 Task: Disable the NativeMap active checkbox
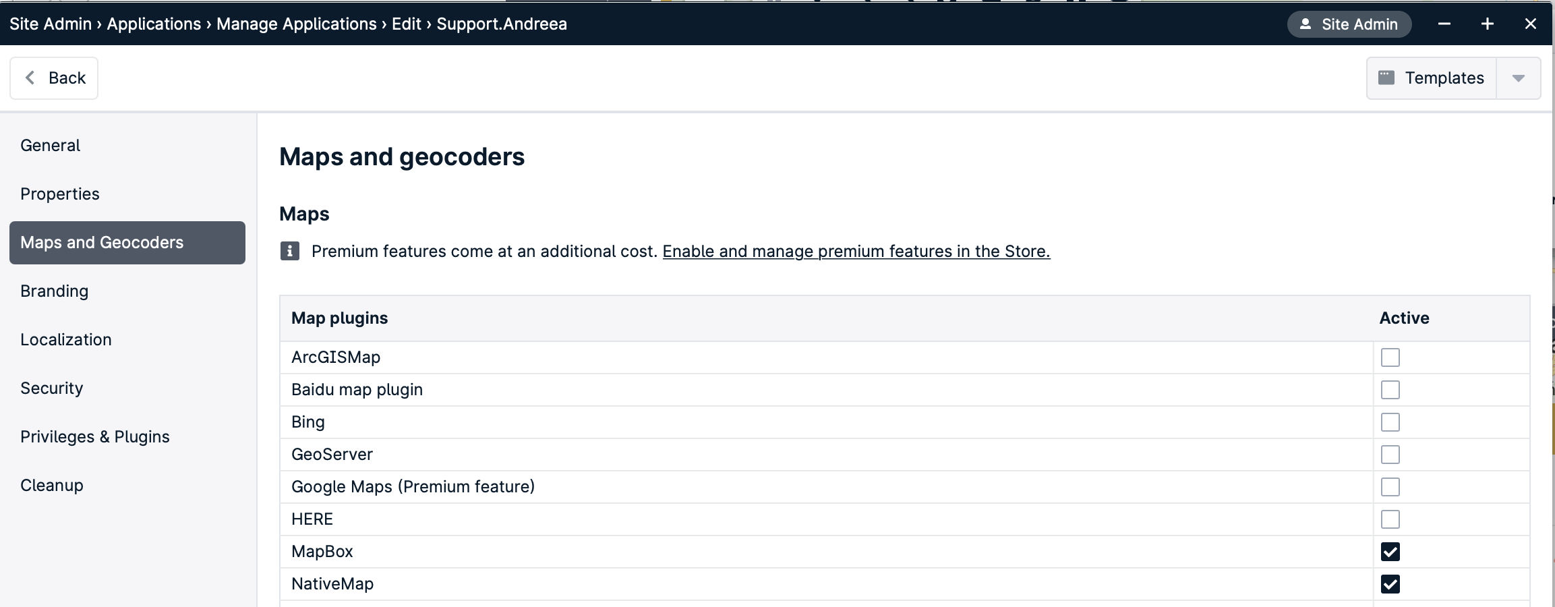click(x=1390, y=584)
